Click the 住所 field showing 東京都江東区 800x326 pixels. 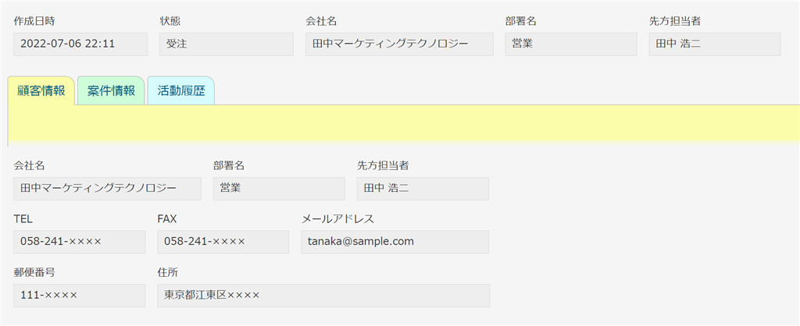pyautogui.click(x=323, y=296)
